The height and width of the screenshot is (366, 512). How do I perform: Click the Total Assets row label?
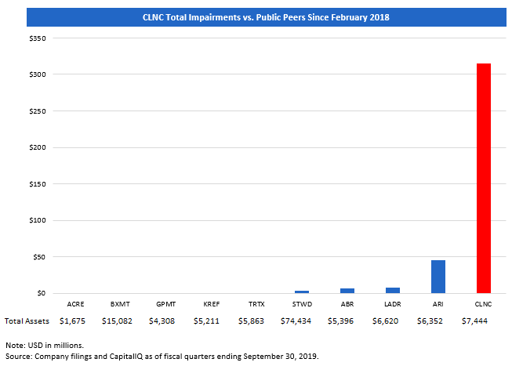coord(26,321)
